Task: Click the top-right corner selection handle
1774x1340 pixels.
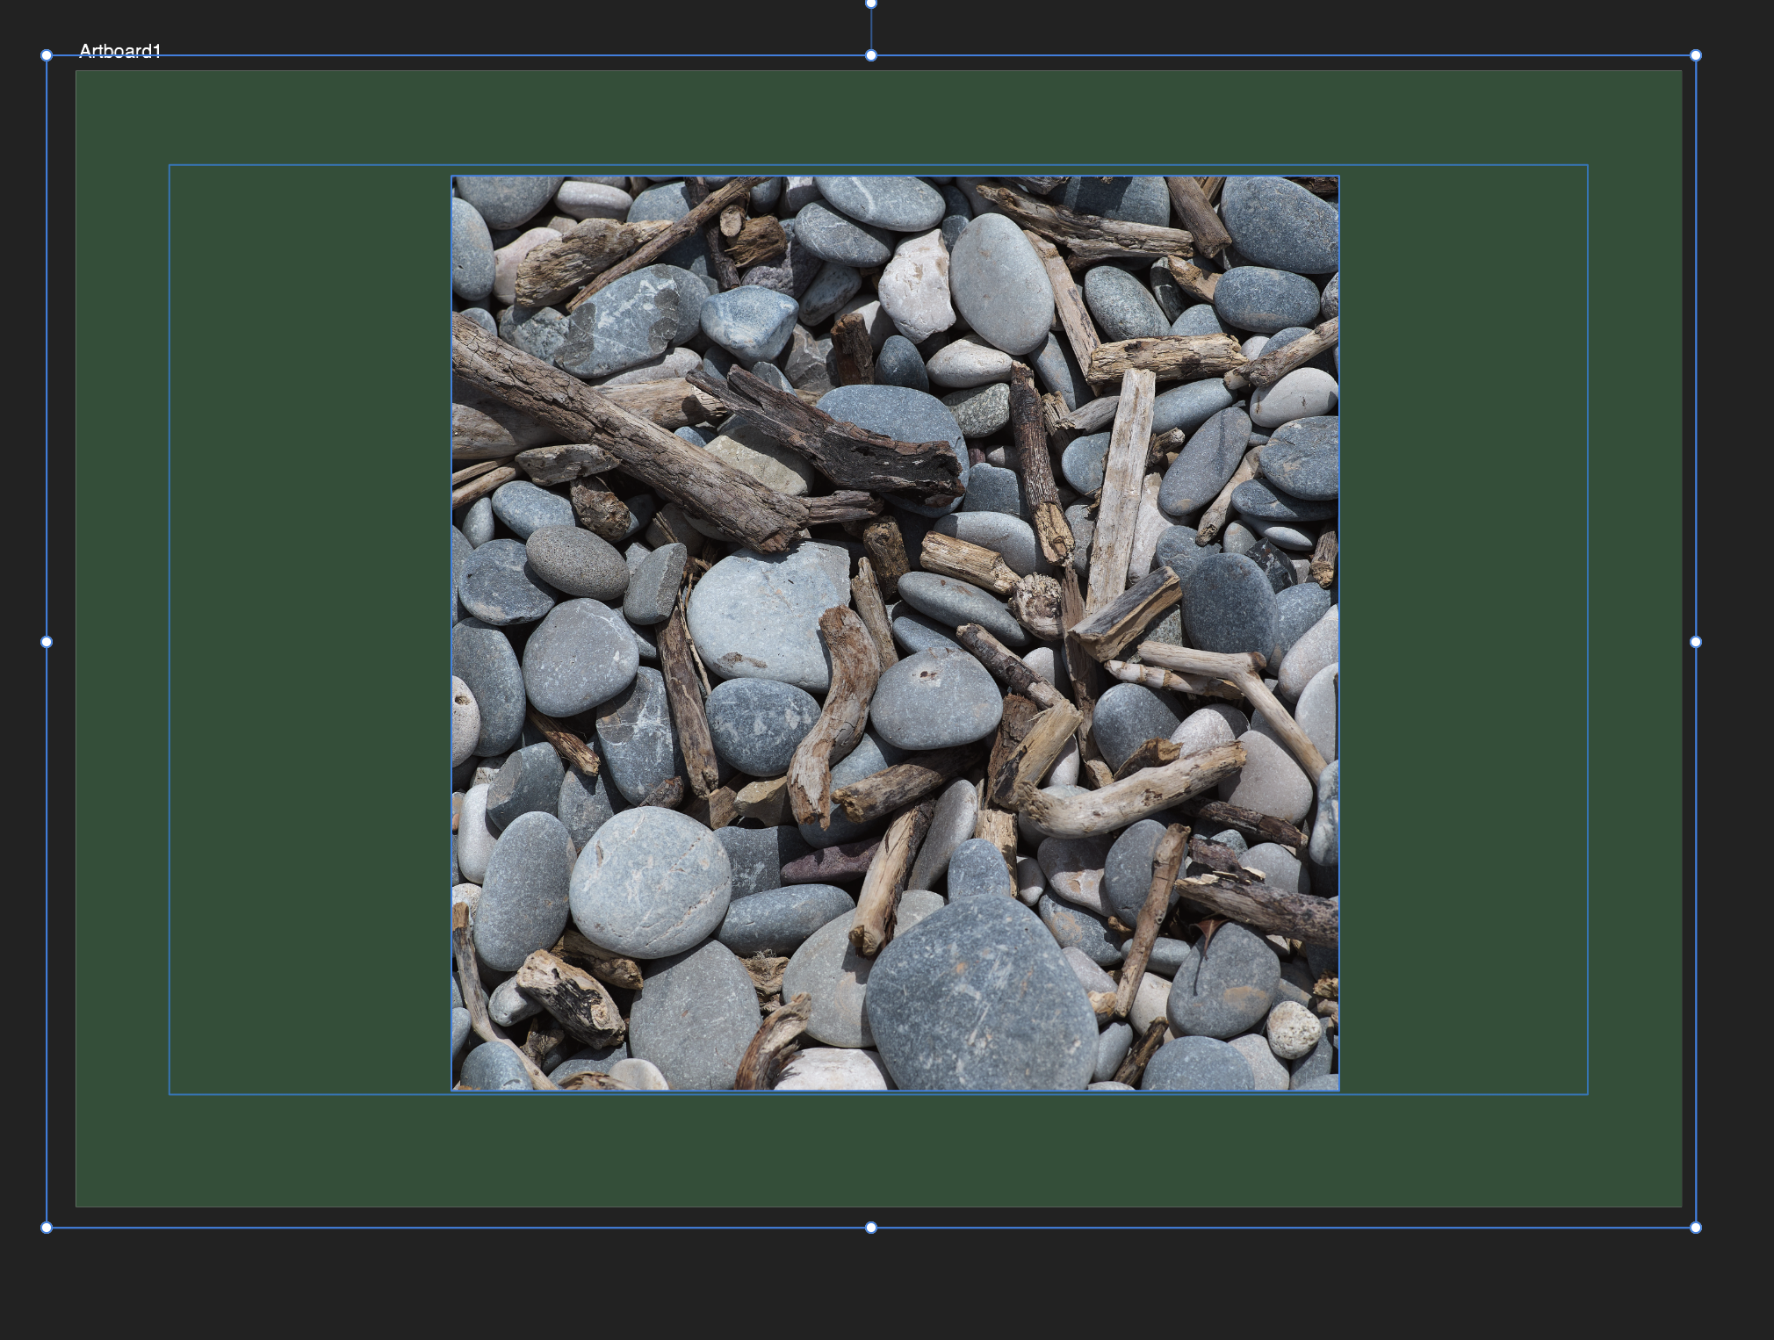Action: pos(1696,55)
